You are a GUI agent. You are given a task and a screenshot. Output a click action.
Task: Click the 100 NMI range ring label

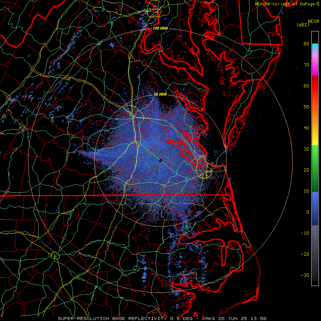point(160,28)
